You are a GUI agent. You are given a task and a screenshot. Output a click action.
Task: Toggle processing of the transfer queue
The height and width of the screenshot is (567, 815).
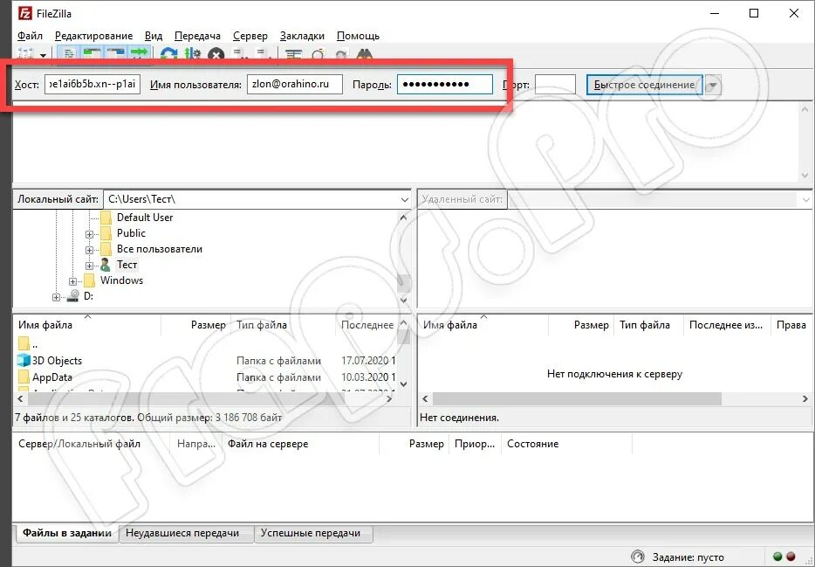pyautogui.click(x=192, y=54)
